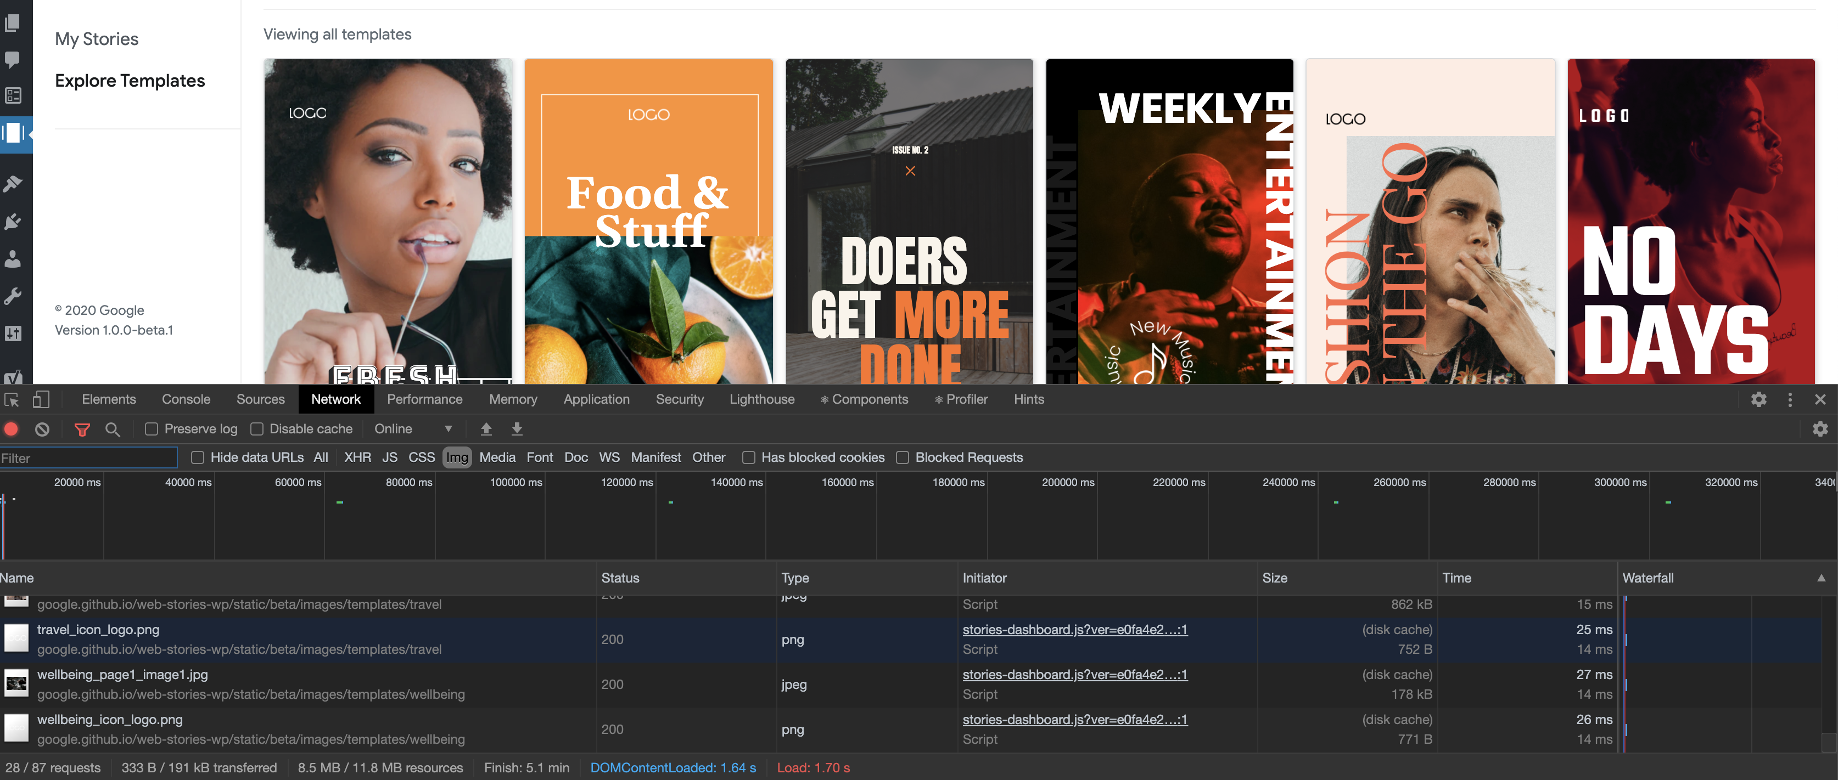Activate the DevTools inspect element picker
This screenshot has height=780, width=1838.
(12, 400)
